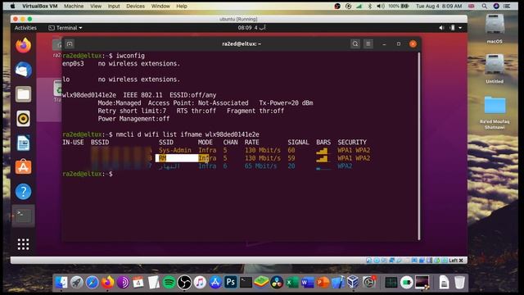524x295 pixels.
Task: Click the terminal vertical scrollbar
Action: tap(419, 146)
